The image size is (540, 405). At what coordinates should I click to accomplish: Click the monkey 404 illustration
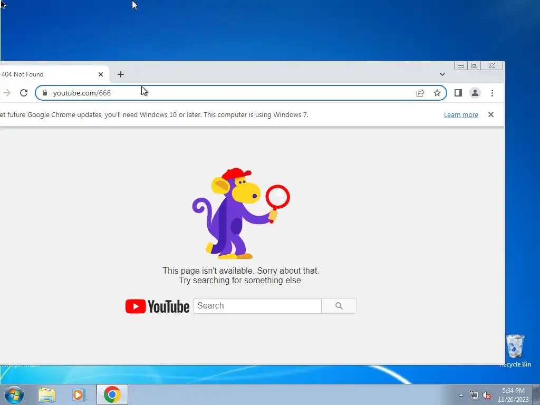tap(240, 214)
